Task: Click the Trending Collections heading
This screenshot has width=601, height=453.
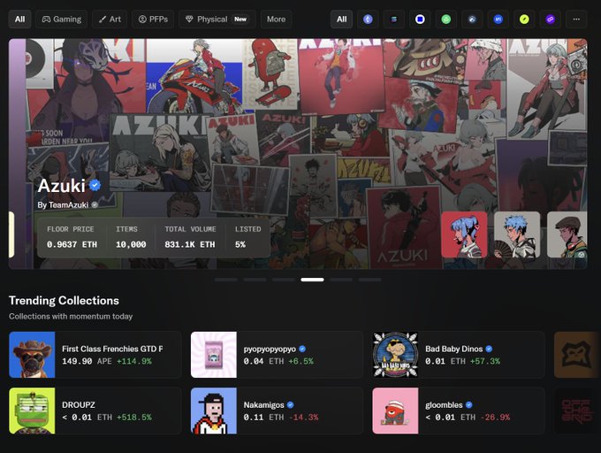Action: 64,300
